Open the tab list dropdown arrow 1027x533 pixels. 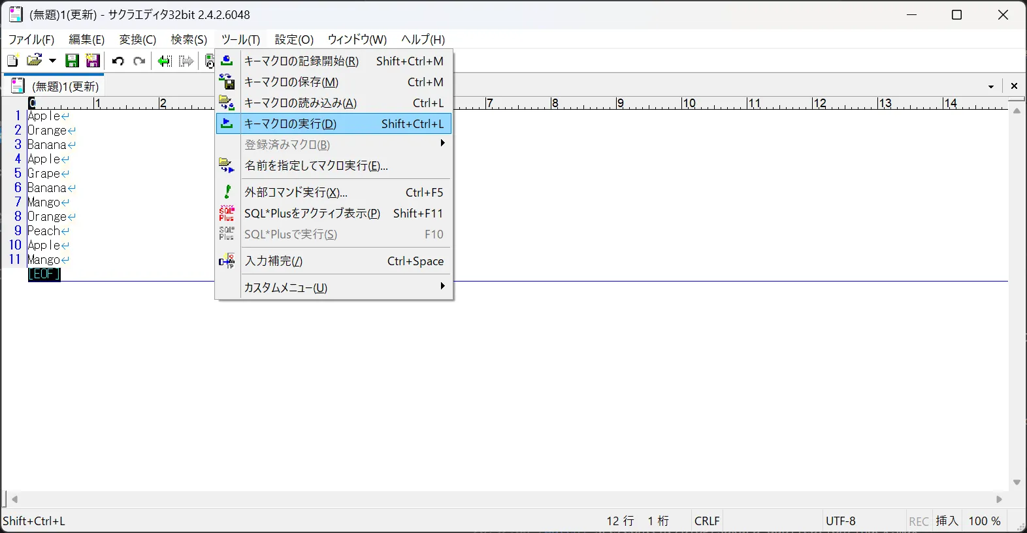pyautogui.click(x=991, y=86)
